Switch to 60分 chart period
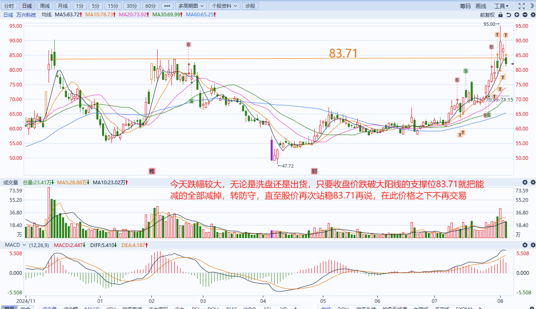 point(150,6)
